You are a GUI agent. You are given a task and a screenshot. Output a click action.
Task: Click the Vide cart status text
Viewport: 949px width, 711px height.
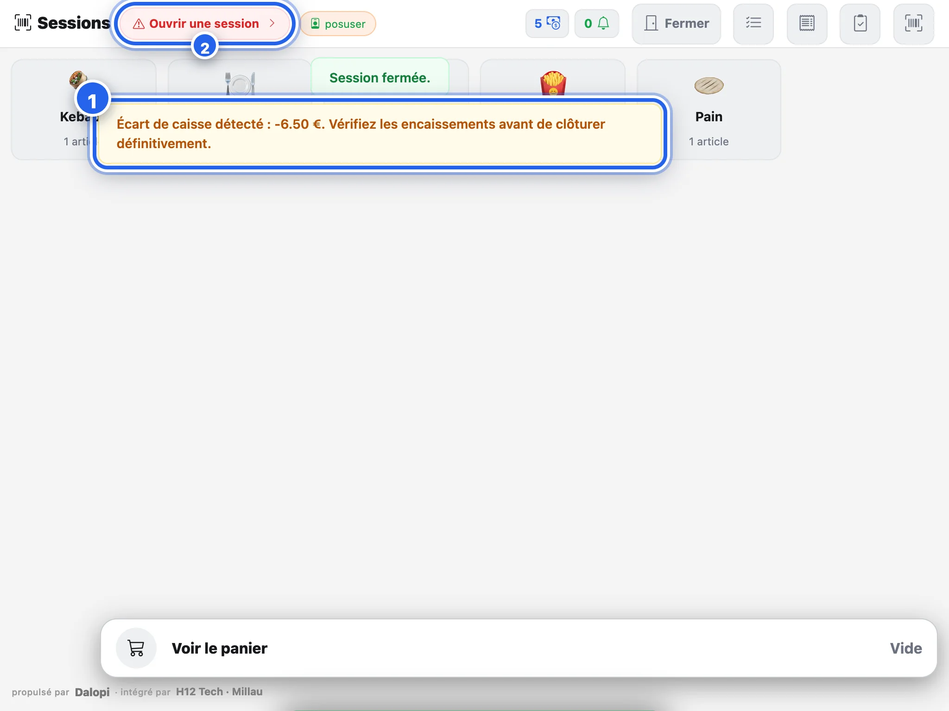[x=905, y=648]
